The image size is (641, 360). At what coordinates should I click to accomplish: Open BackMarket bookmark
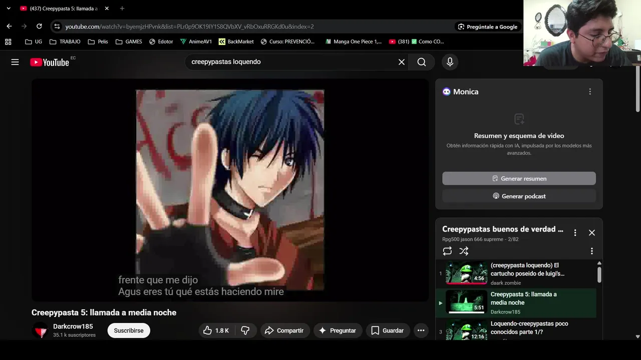coord(236,41)
